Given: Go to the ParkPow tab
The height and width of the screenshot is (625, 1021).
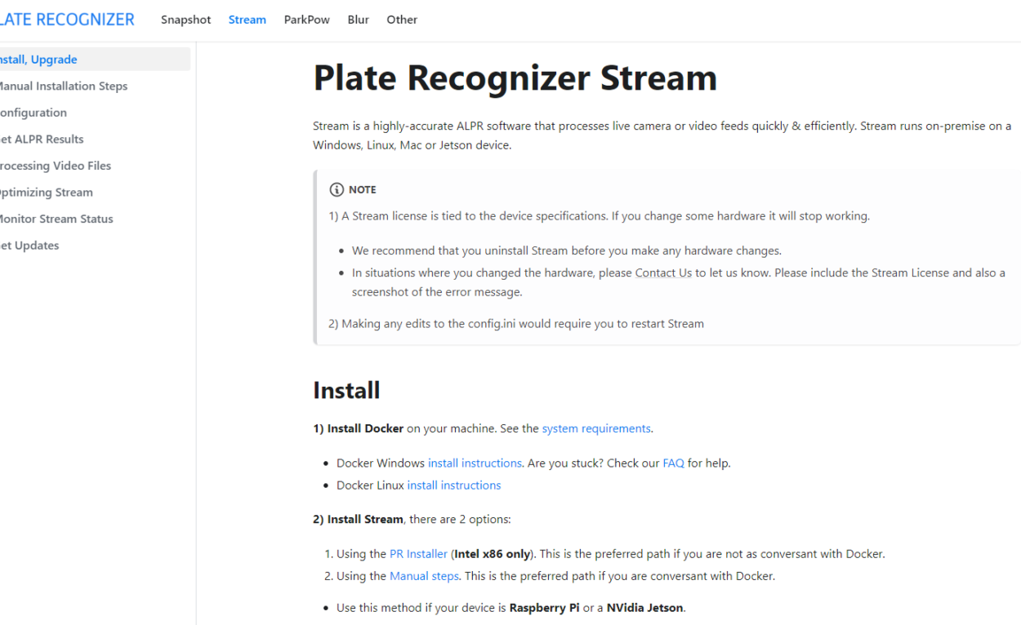Looking at the screenshot, I should [307, 20].
